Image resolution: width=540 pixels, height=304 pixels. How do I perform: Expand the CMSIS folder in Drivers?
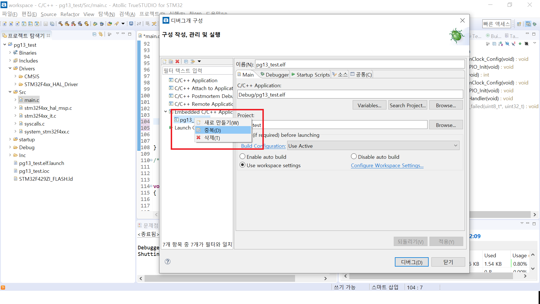pos(15,76)
